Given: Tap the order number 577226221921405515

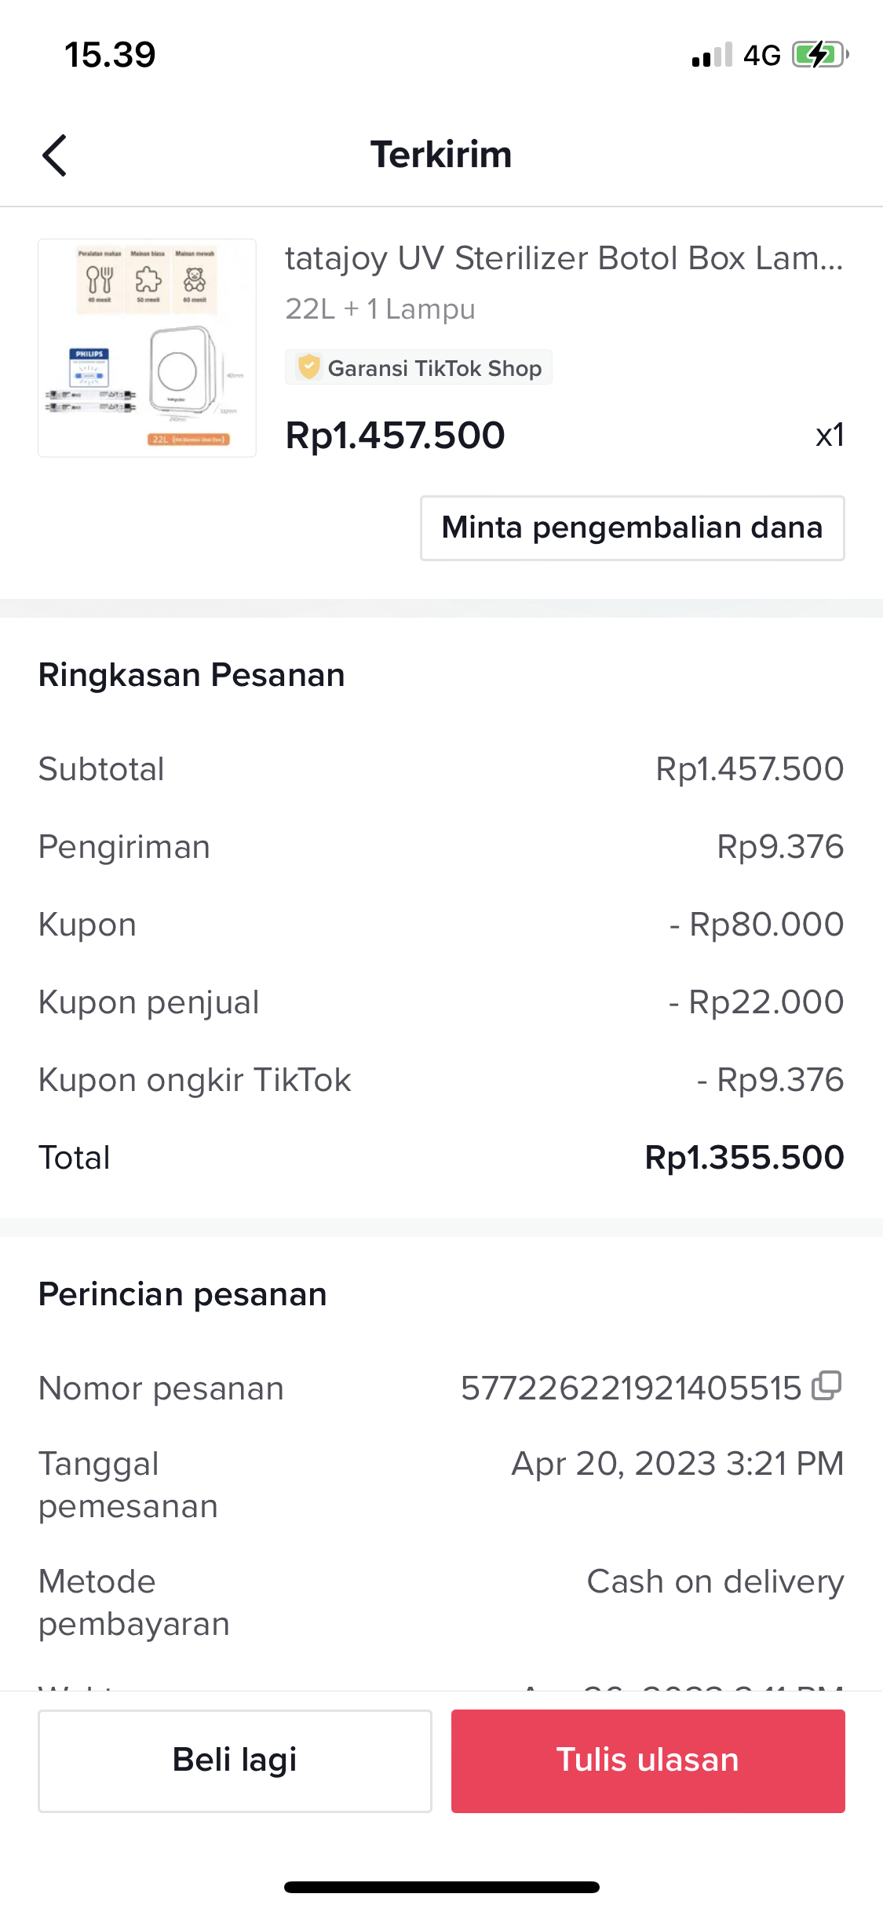Looking at the screenshot, I should click(630, 1388).
